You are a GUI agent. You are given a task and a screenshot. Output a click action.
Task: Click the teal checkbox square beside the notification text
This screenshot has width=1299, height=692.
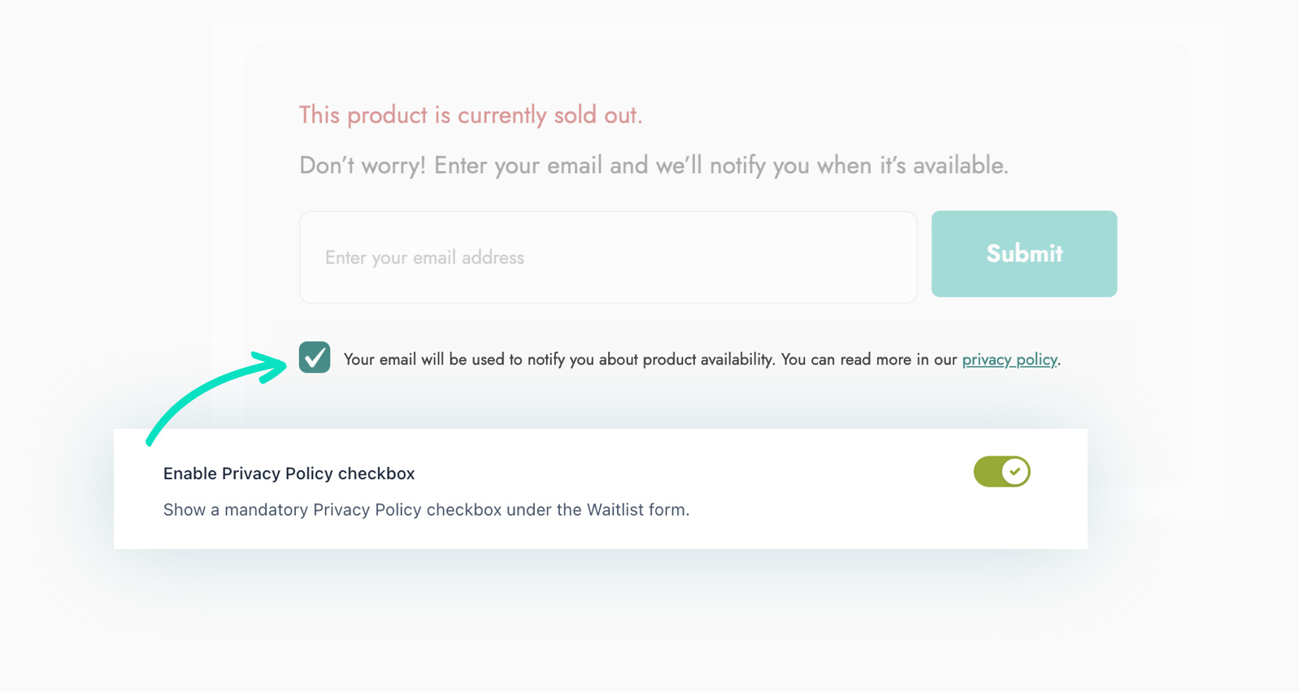click(x=314, y=357)
